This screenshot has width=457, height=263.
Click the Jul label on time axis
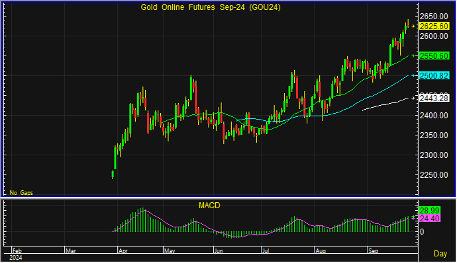point(266,251)
